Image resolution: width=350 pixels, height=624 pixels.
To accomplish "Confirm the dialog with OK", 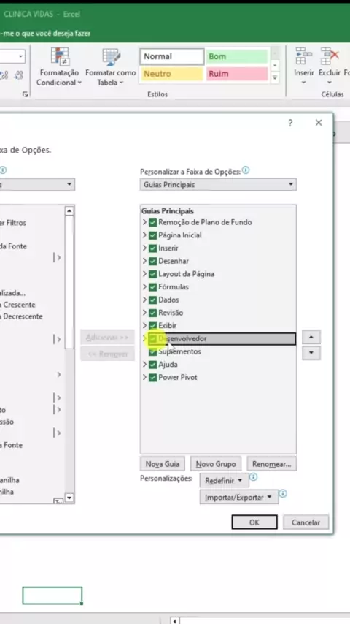I will (254, 522).
